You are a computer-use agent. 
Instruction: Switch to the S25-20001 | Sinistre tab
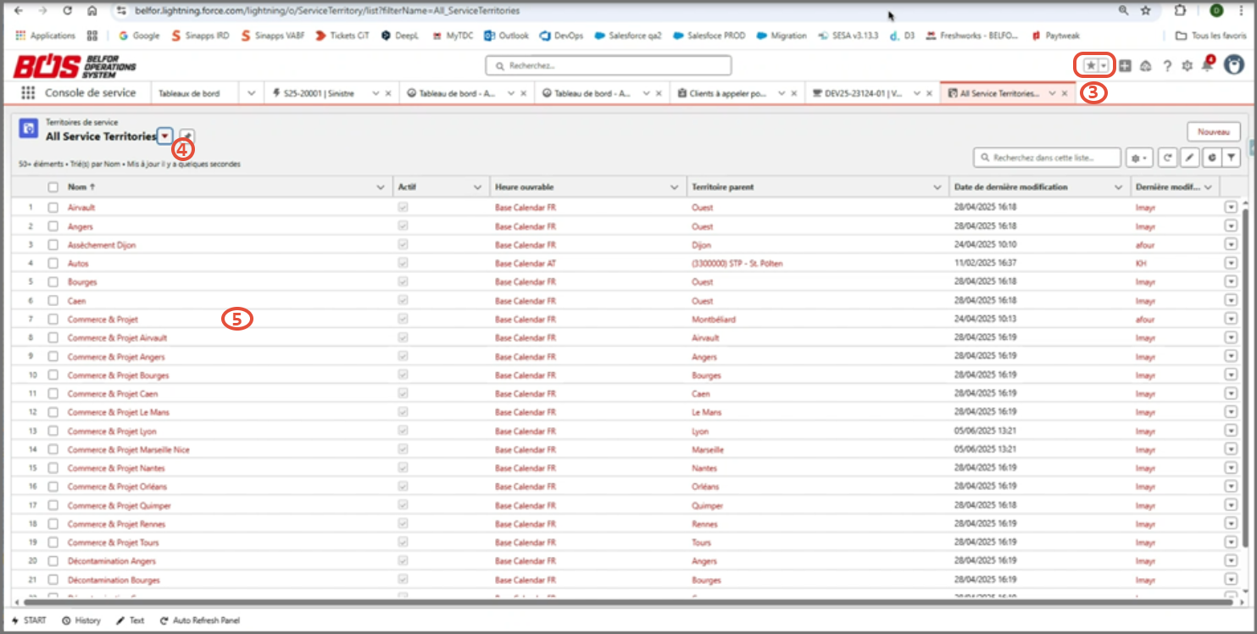point(318,93)
